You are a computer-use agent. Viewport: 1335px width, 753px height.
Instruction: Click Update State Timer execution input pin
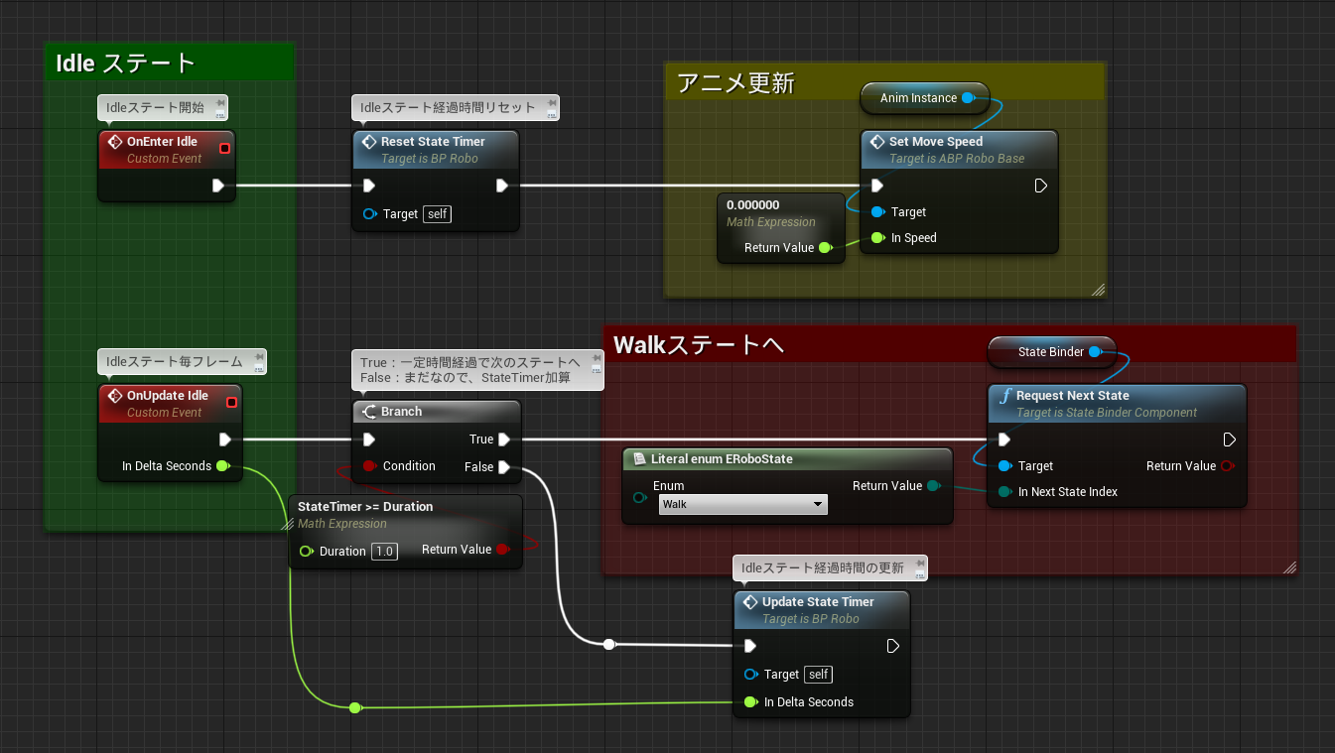point(750,646)
